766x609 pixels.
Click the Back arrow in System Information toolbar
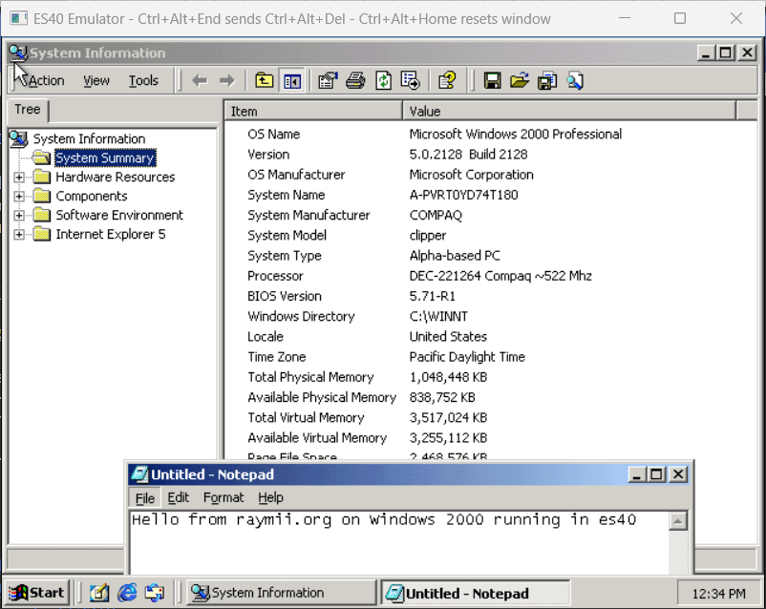(x=200, y=80)
